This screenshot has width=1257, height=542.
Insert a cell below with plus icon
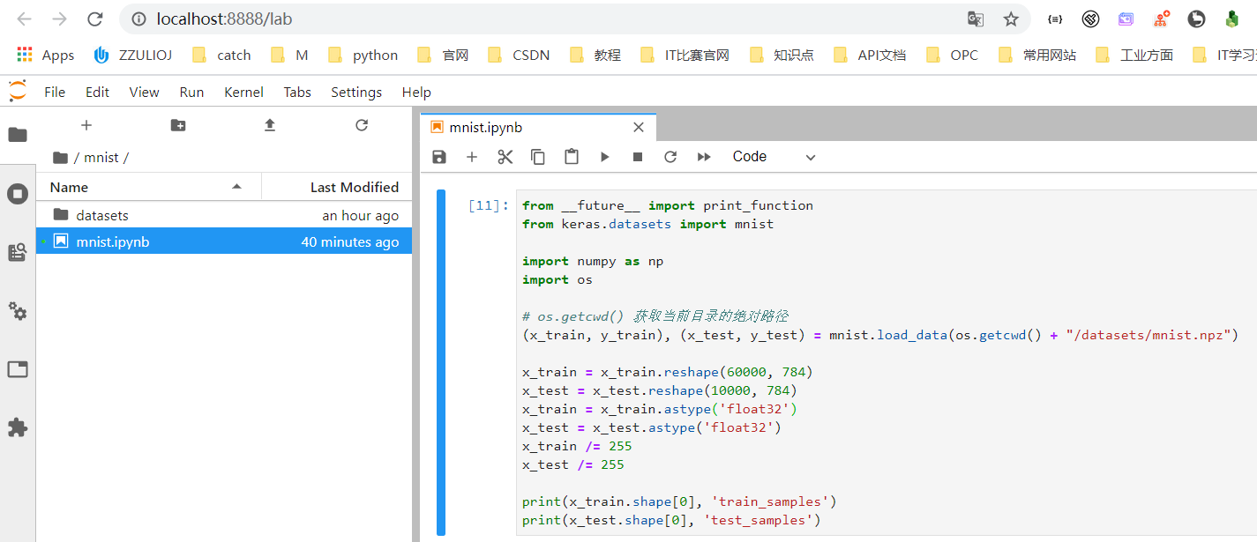point(472,157)
